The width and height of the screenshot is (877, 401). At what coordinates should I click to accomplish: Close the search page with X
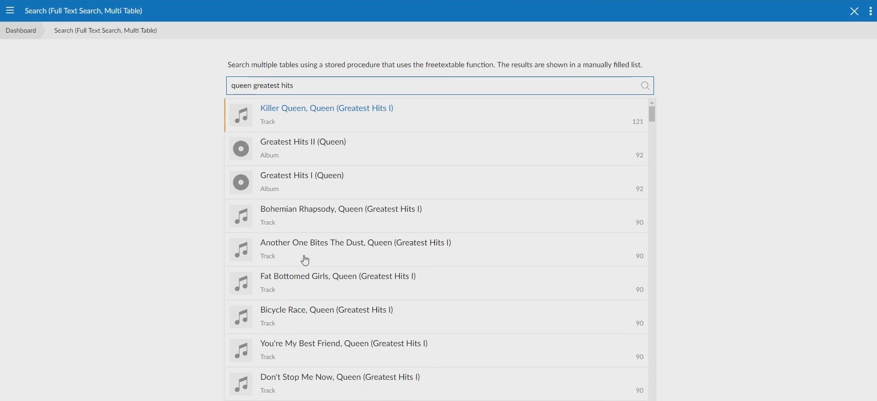854,11
